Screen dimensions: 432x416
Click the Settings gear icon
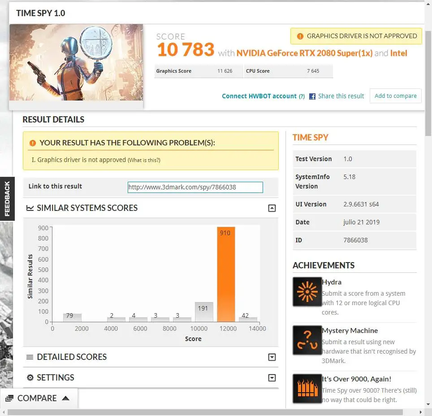[x=30, y=377]
